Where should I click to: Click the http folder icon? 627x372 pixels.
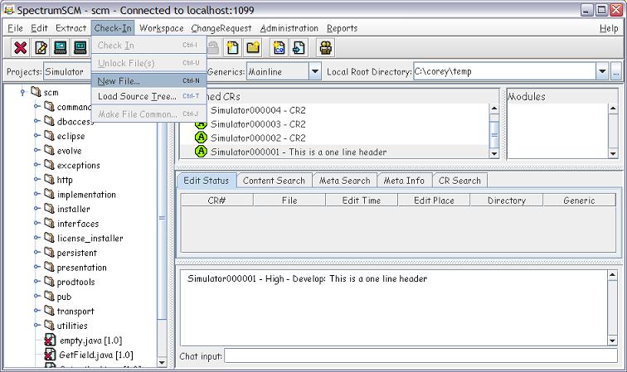(49, 180)
